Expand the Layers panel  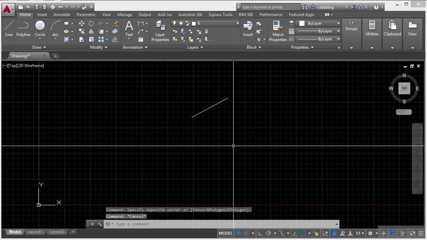click(x=195, y=47)
